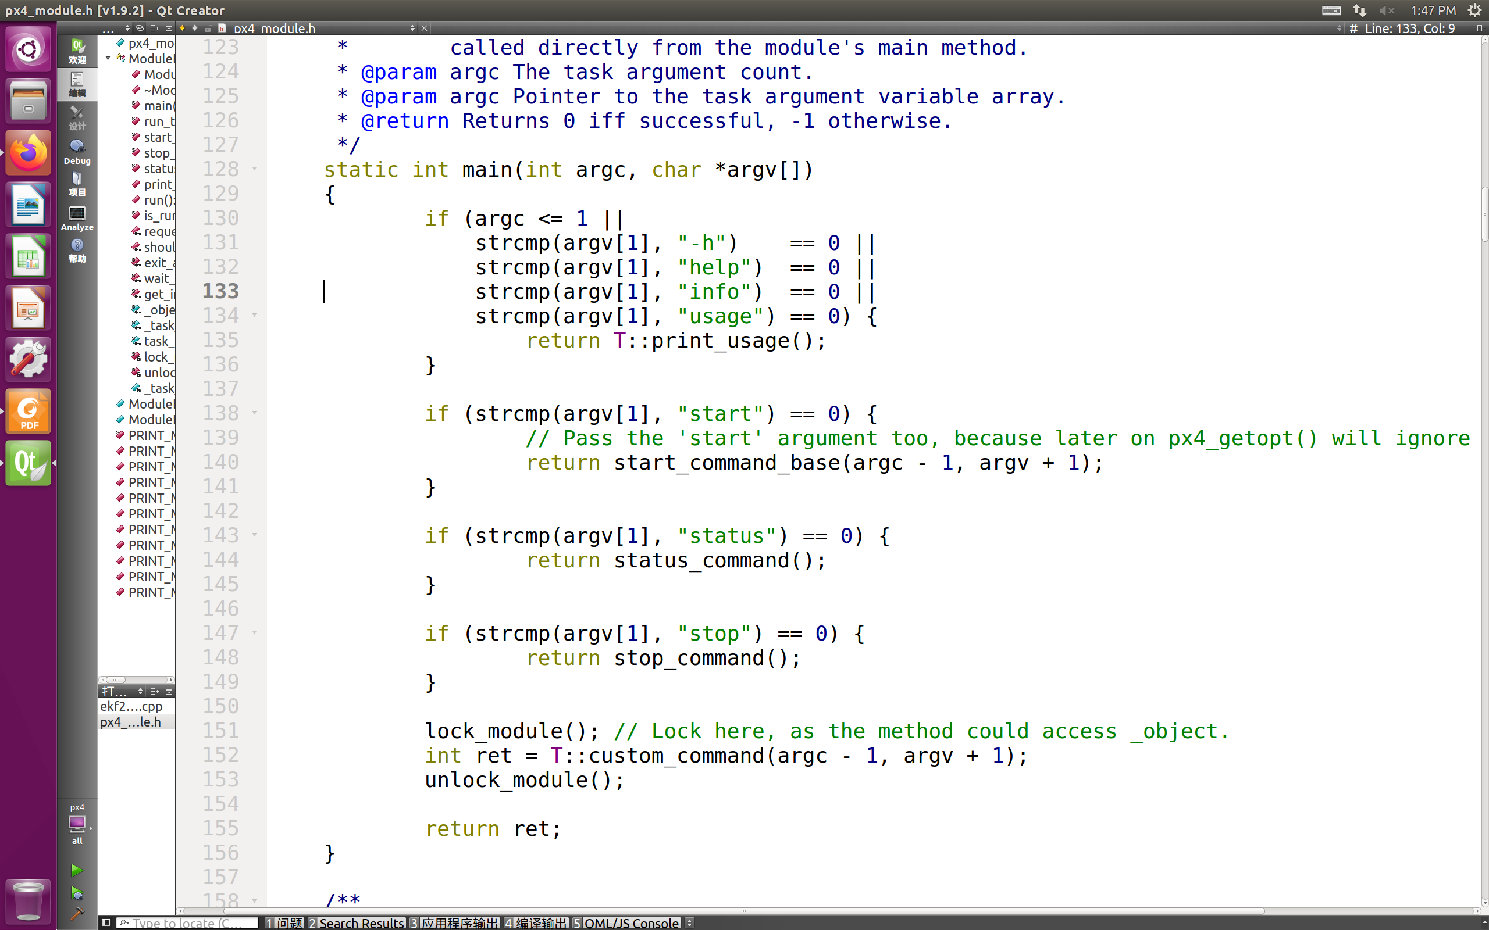The image size is (1489, 930).
Task: Open the px4 kit selector monitor icon
Action: pyautogui.click(x=77, y=824)
